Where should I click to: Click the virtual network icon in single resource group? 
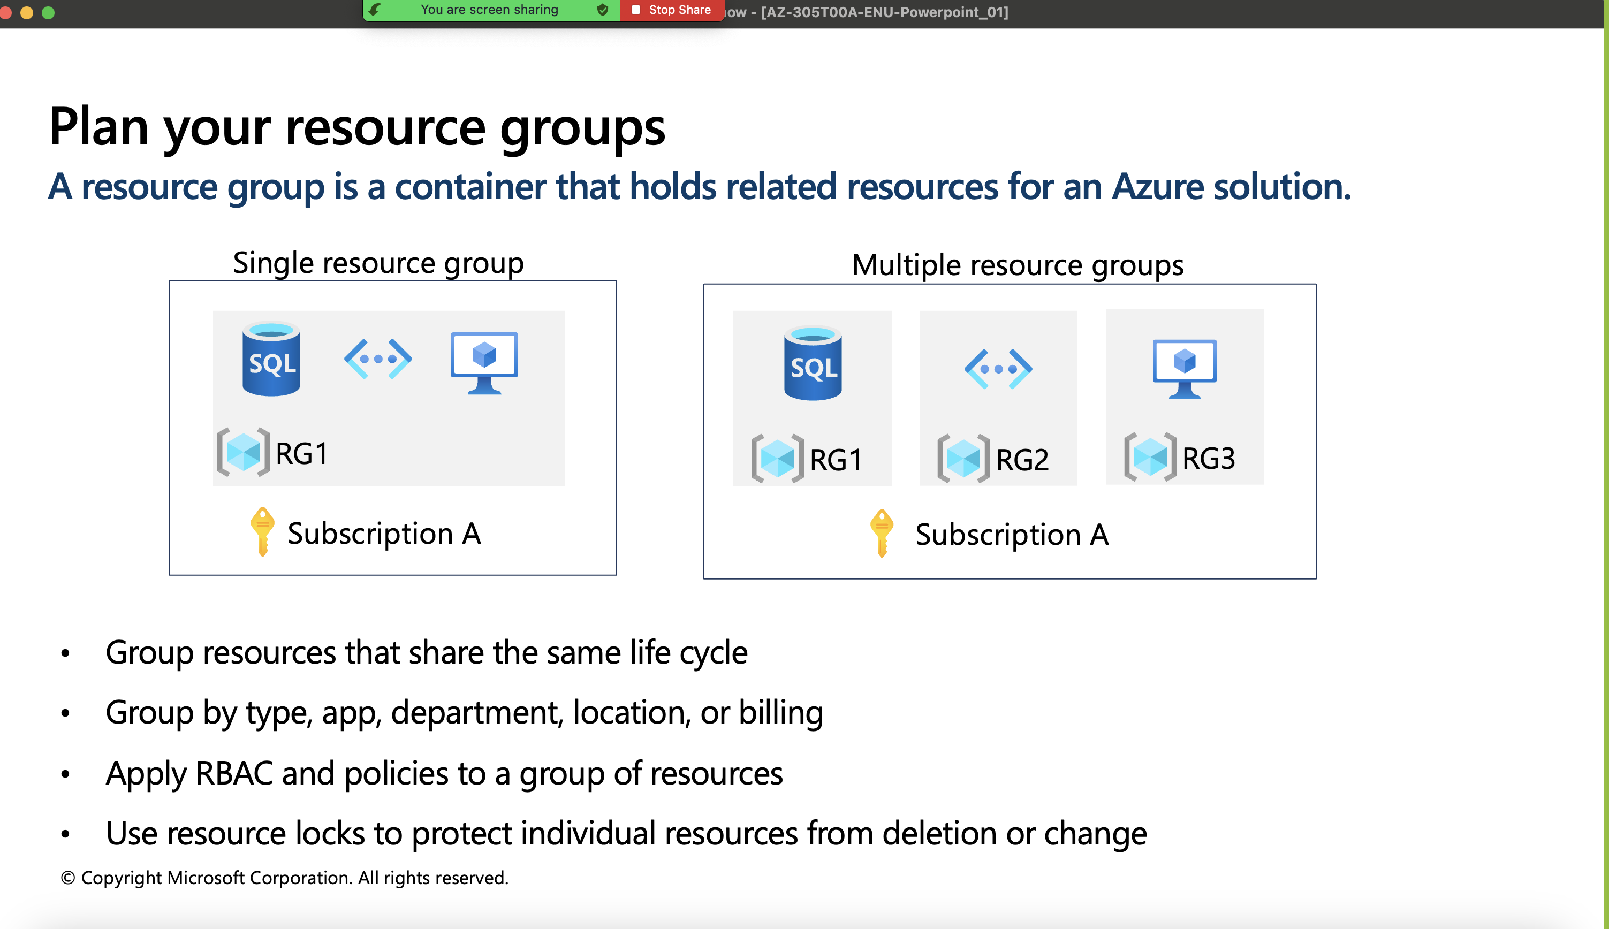(x=378, y=359)
